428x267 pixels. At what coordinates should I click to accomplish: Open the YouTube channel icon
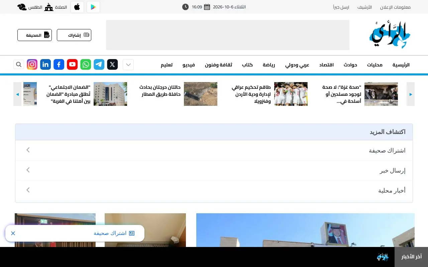point(72,64)
